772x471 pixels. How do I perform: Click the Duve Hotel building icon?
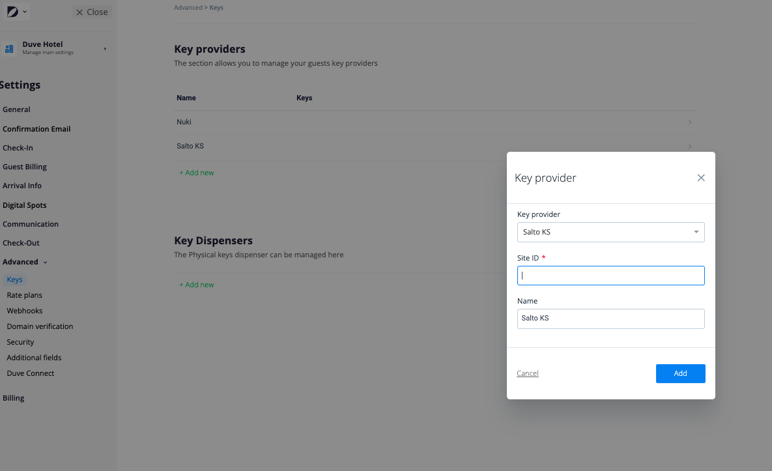coord(9,49)
